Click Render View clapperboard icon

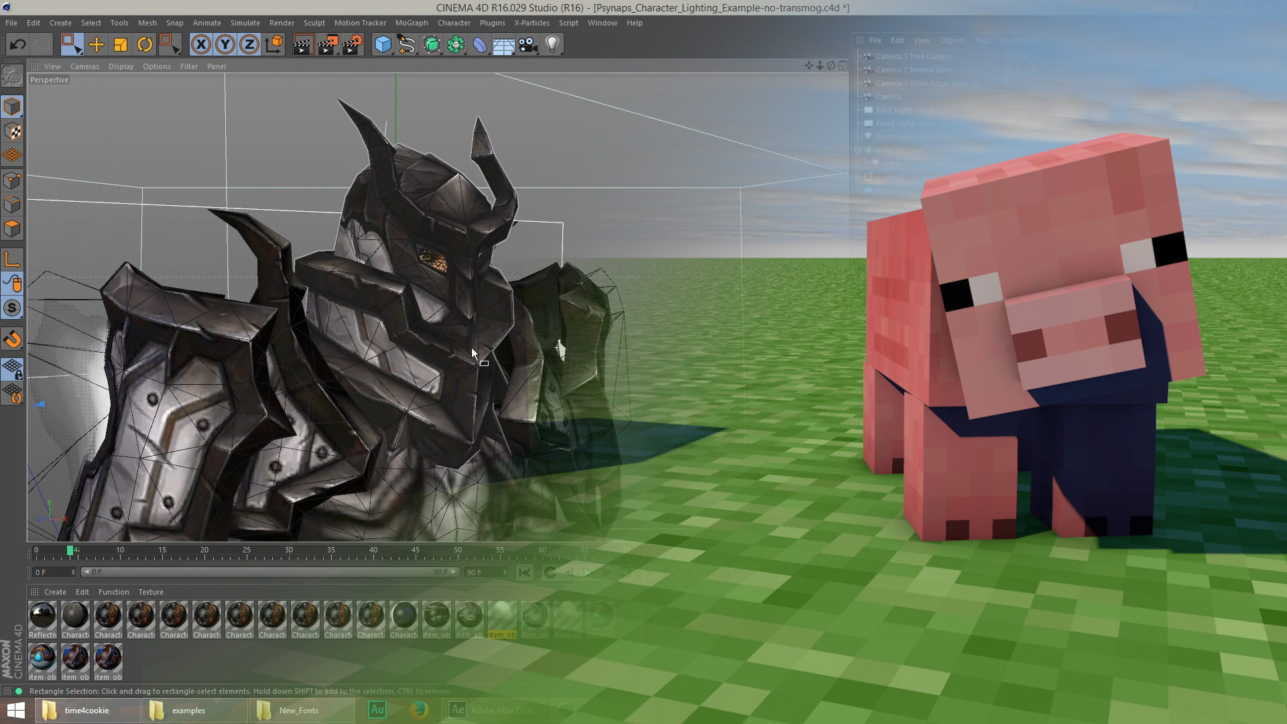tap(303, 45)
